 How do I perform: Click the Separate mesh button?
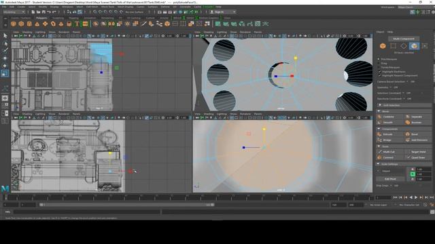[x=417, y=117]
